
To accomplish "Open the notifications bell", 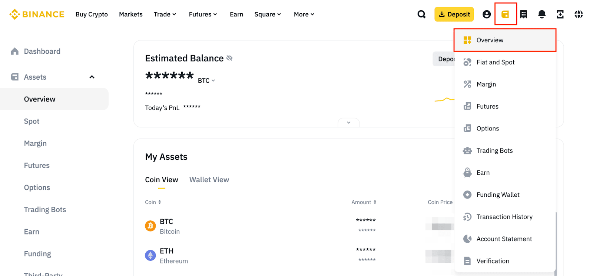I will (x=542, y=14).
